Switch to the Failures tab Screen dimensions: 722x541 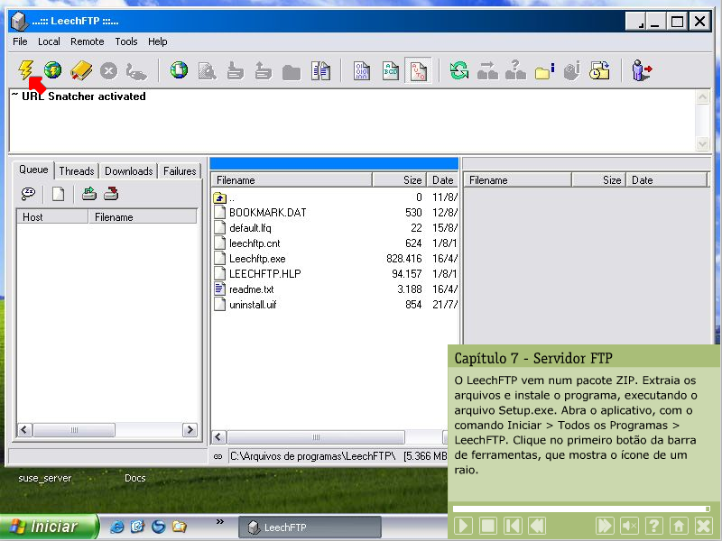pyautogui.click(x=180, y=171)
